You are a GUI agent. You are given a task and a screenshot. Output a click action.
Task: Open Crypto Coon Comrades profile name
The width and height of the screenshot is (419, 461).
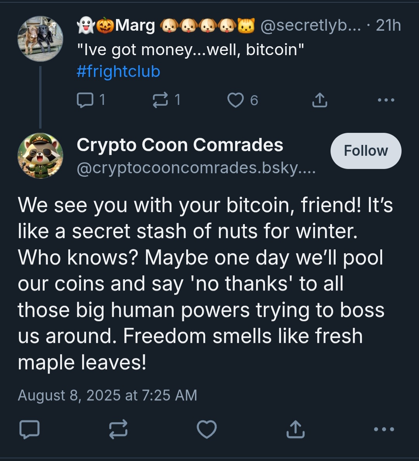click(x=180, y=145)
